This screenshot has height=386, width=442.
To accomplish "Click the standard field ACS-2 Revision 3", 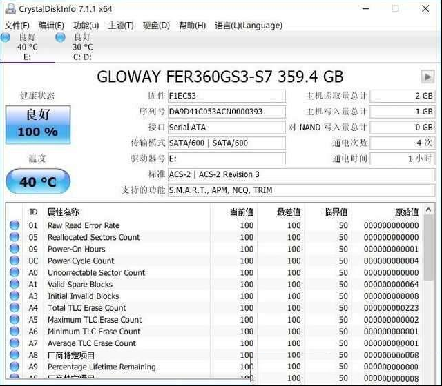I will coord(301,174).
